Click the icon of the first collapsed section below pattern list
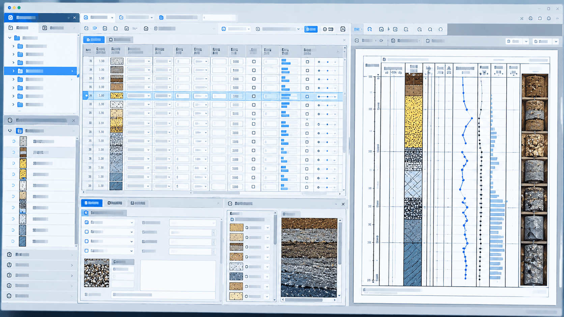This screenshot has height=317, width=564. (9, 255)
